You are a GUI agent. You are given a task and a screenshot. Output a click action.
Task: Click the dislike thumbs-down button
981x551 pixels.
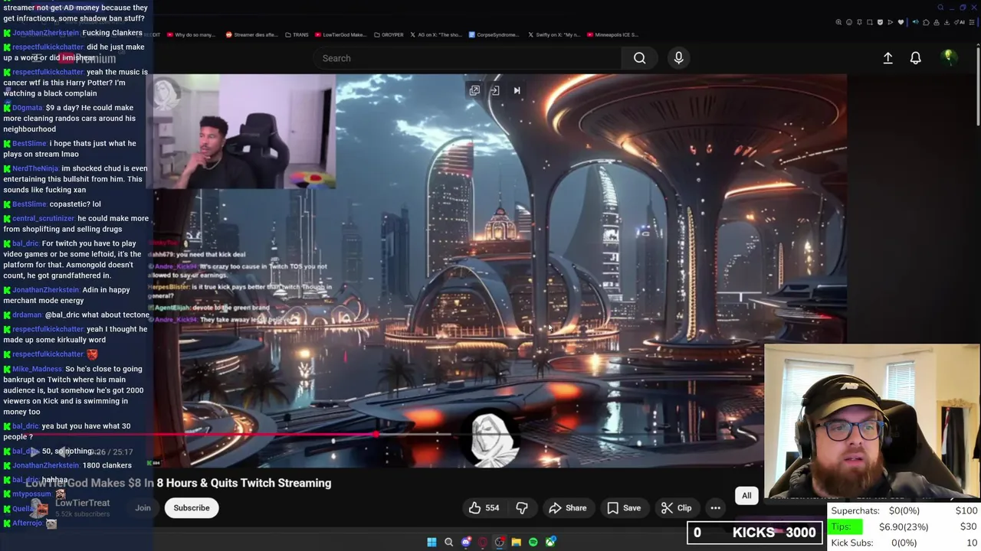pyautogui.click(x=522, y=508)
